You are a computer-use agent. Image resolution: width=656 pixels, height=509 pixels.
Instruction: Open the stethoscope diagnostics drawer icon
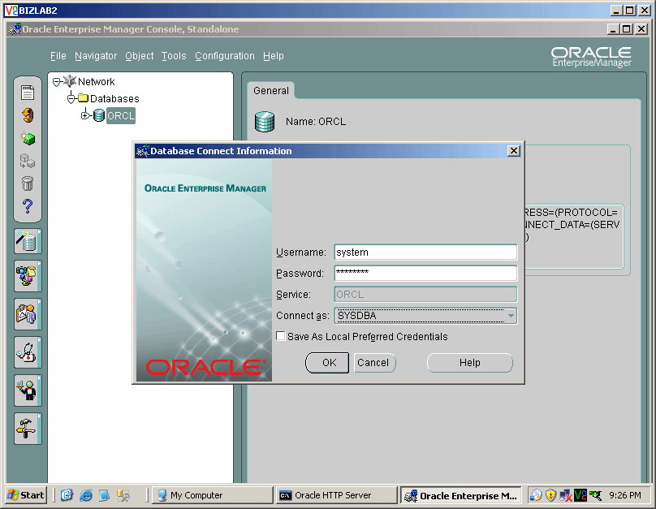28,352
